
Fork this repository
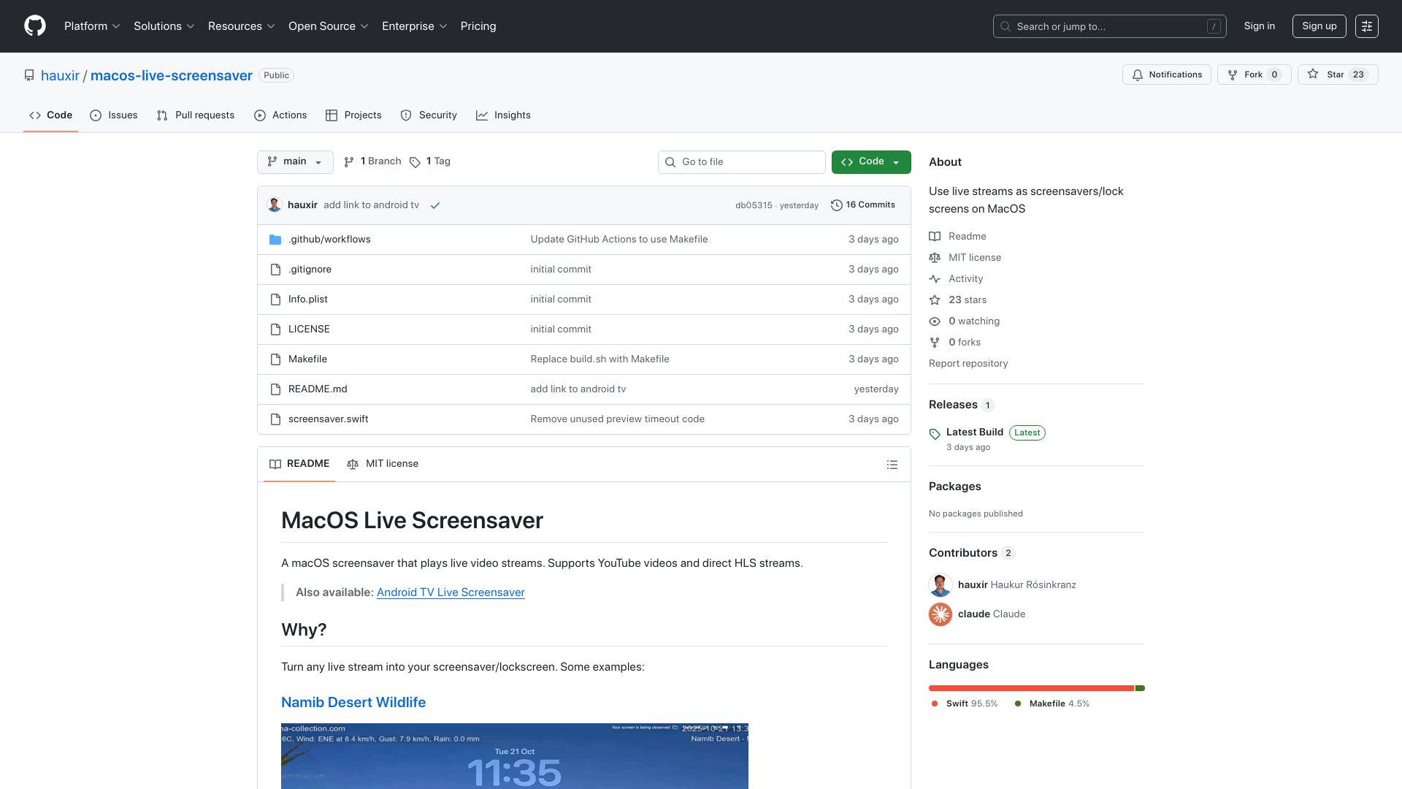point(1254,75)
